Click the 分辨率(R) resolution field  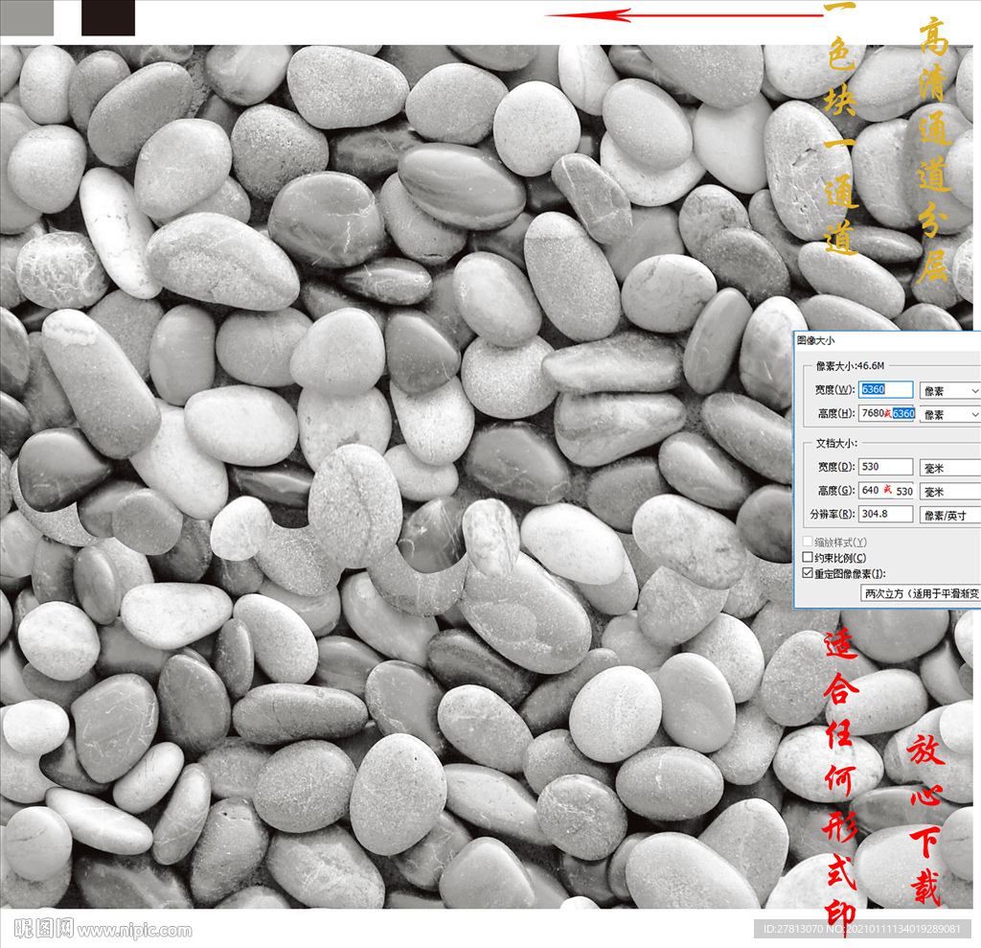point(885,514)
